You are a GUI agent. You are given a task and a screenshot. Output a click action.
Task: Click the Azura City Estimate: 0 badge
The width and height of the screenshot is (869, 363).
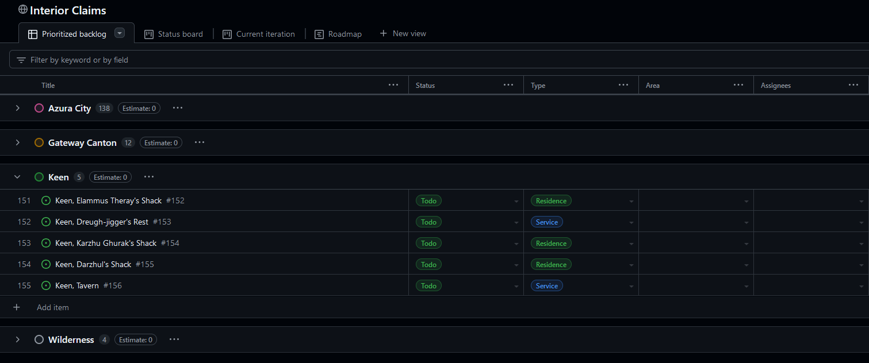tap(140, 108)
